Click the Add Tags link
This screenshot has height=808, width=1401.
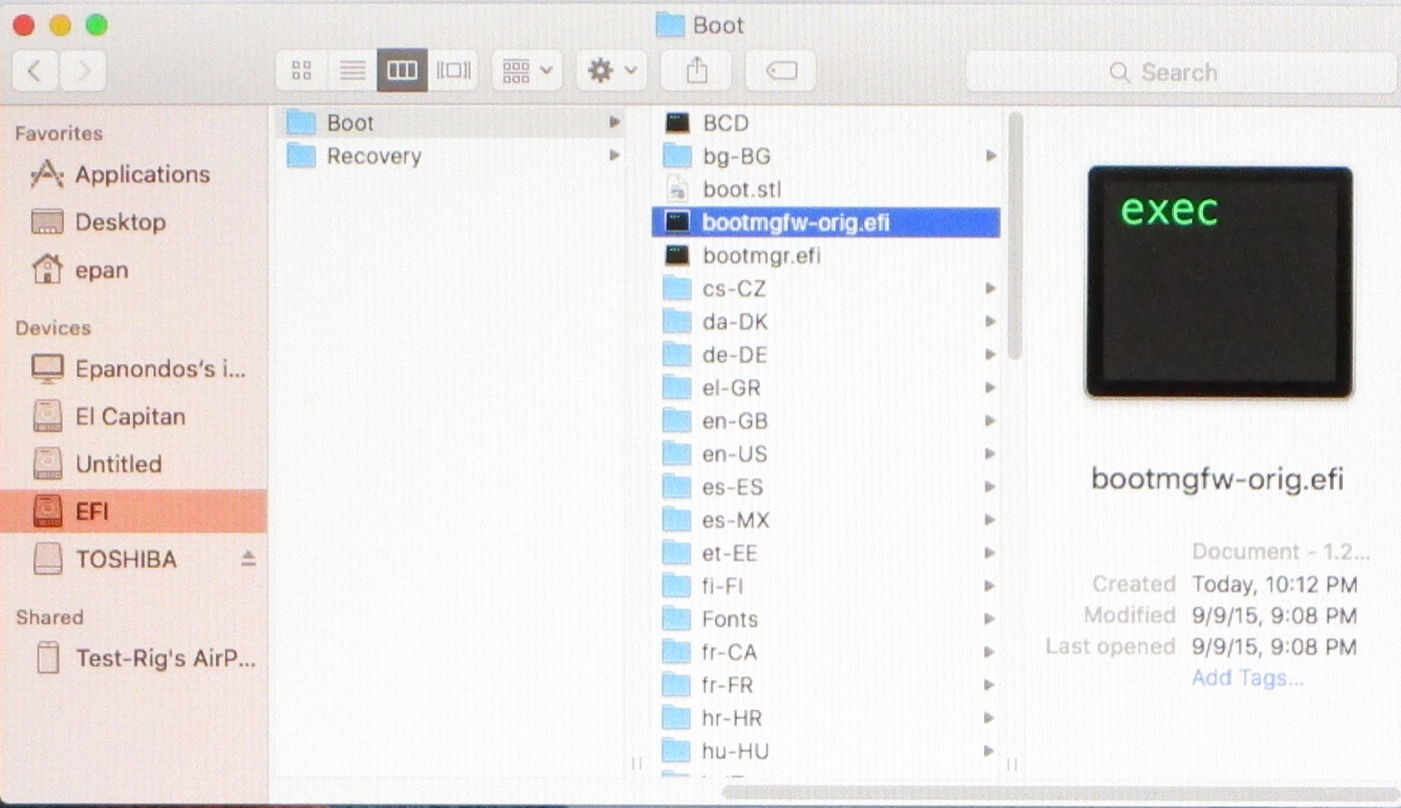click(1247, 677)
